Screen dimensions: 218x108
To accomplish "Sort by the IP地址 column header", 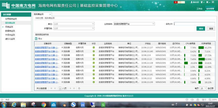I will pos(148,43).
